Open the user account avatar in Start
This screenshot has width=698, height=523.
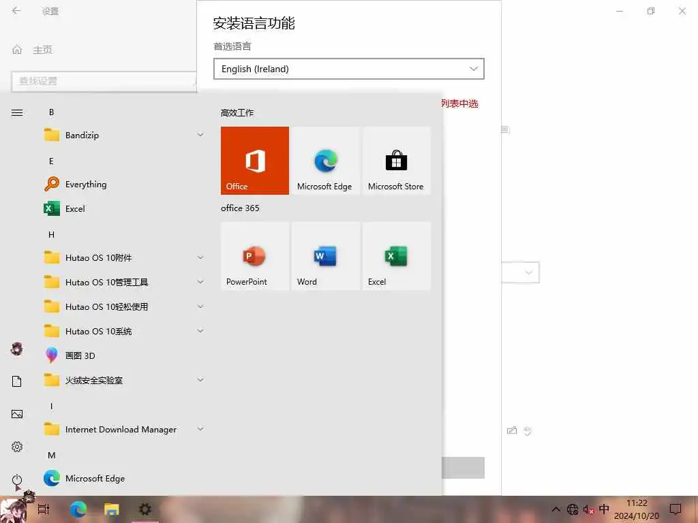(17, 349)
